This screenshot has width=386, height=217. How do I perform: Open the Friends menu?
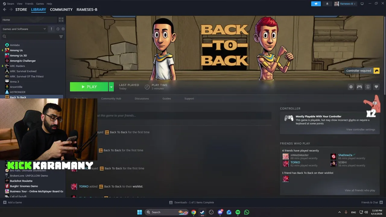[x=29, y=4]
